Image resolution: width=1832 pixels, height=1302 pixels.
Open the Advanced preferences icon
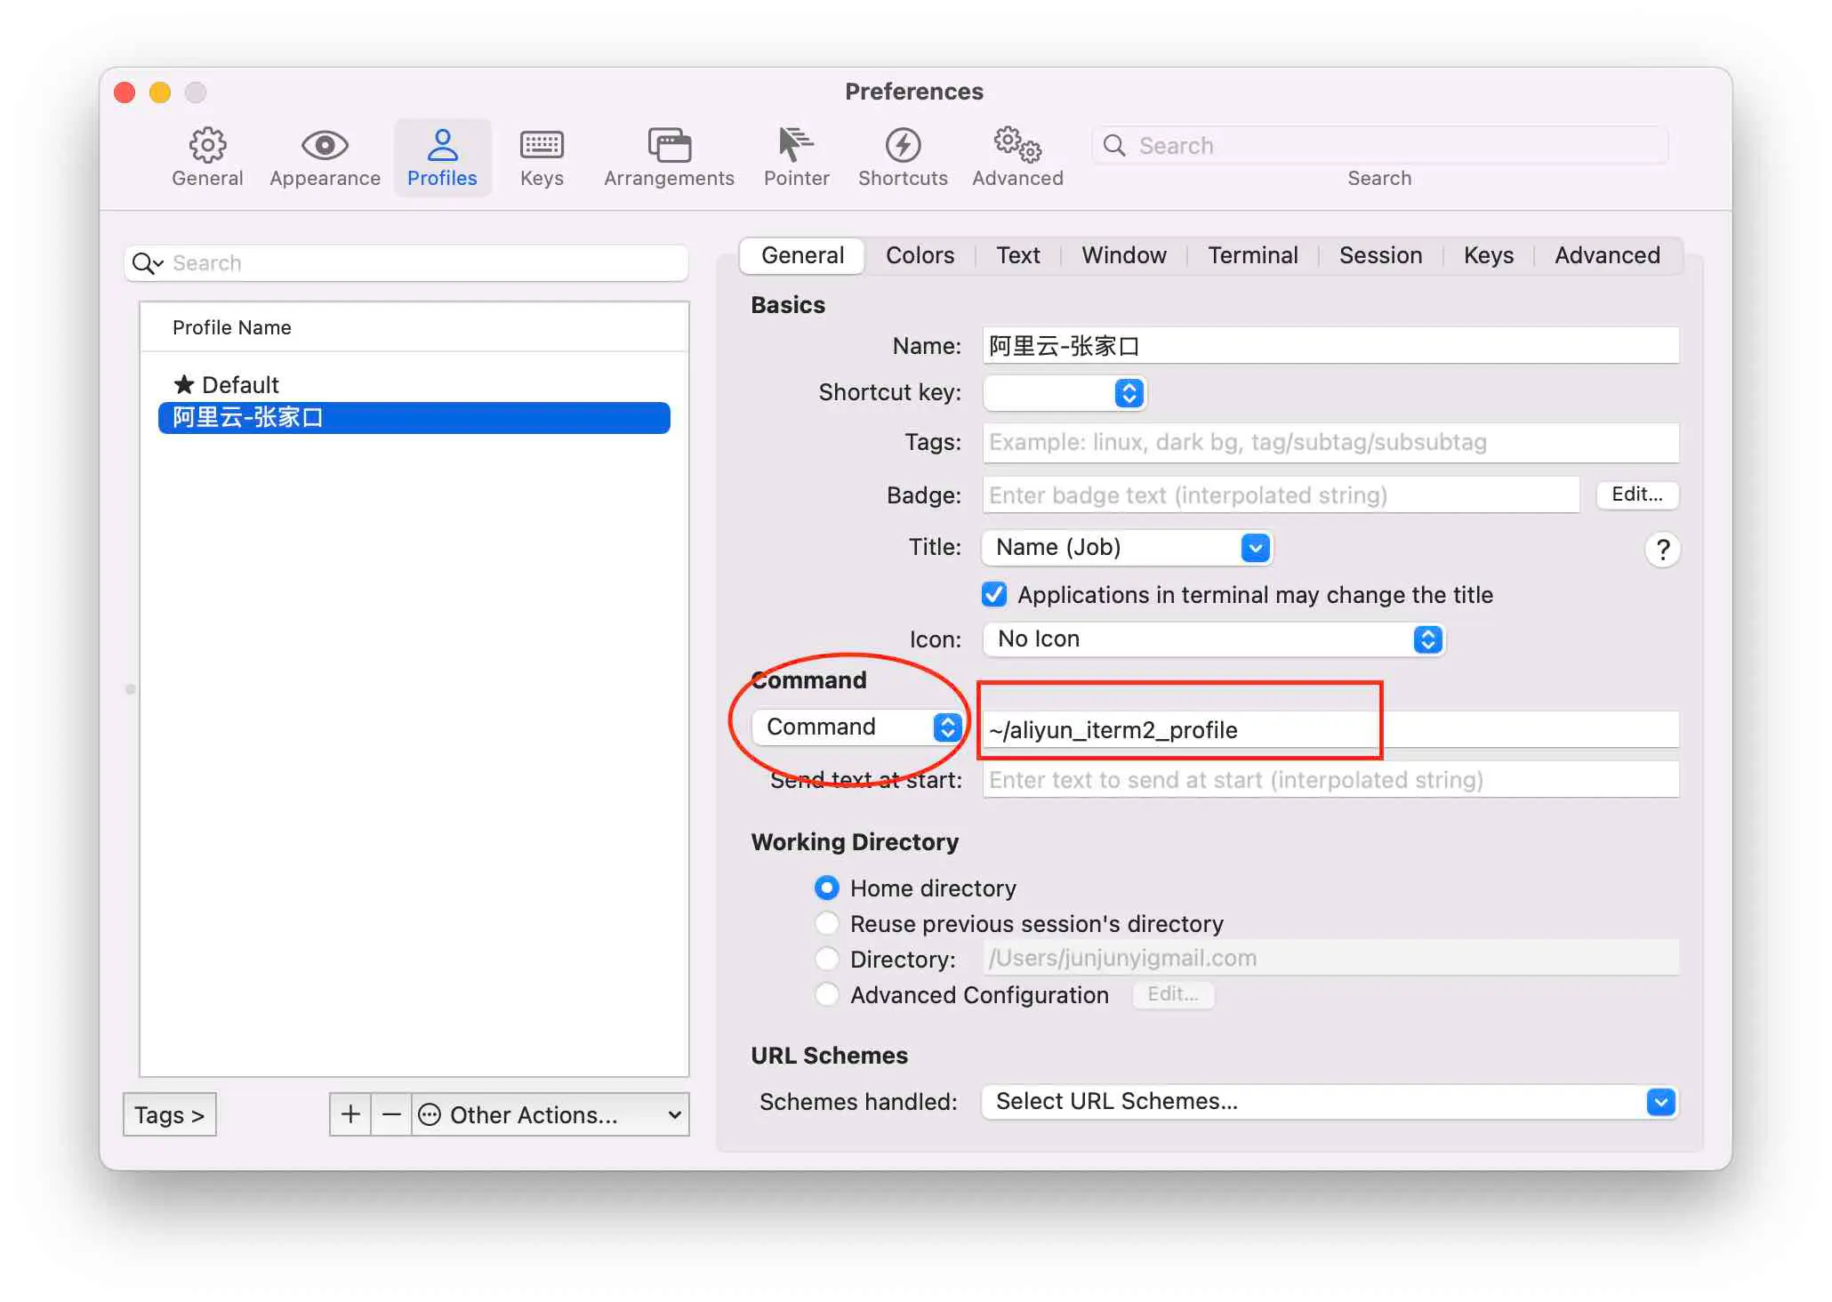[x=1016, y=157]
